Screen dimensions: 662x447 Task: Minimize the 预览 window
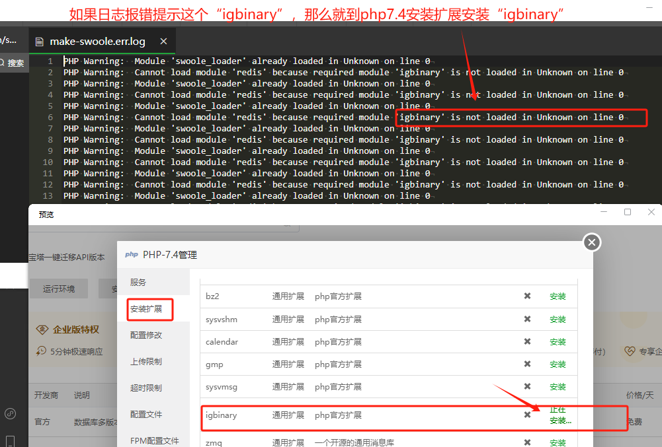coord(604,212)
